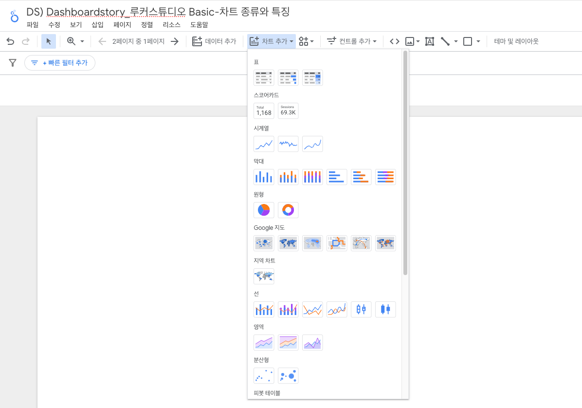Open the 파일 menu

coord(33,25)
